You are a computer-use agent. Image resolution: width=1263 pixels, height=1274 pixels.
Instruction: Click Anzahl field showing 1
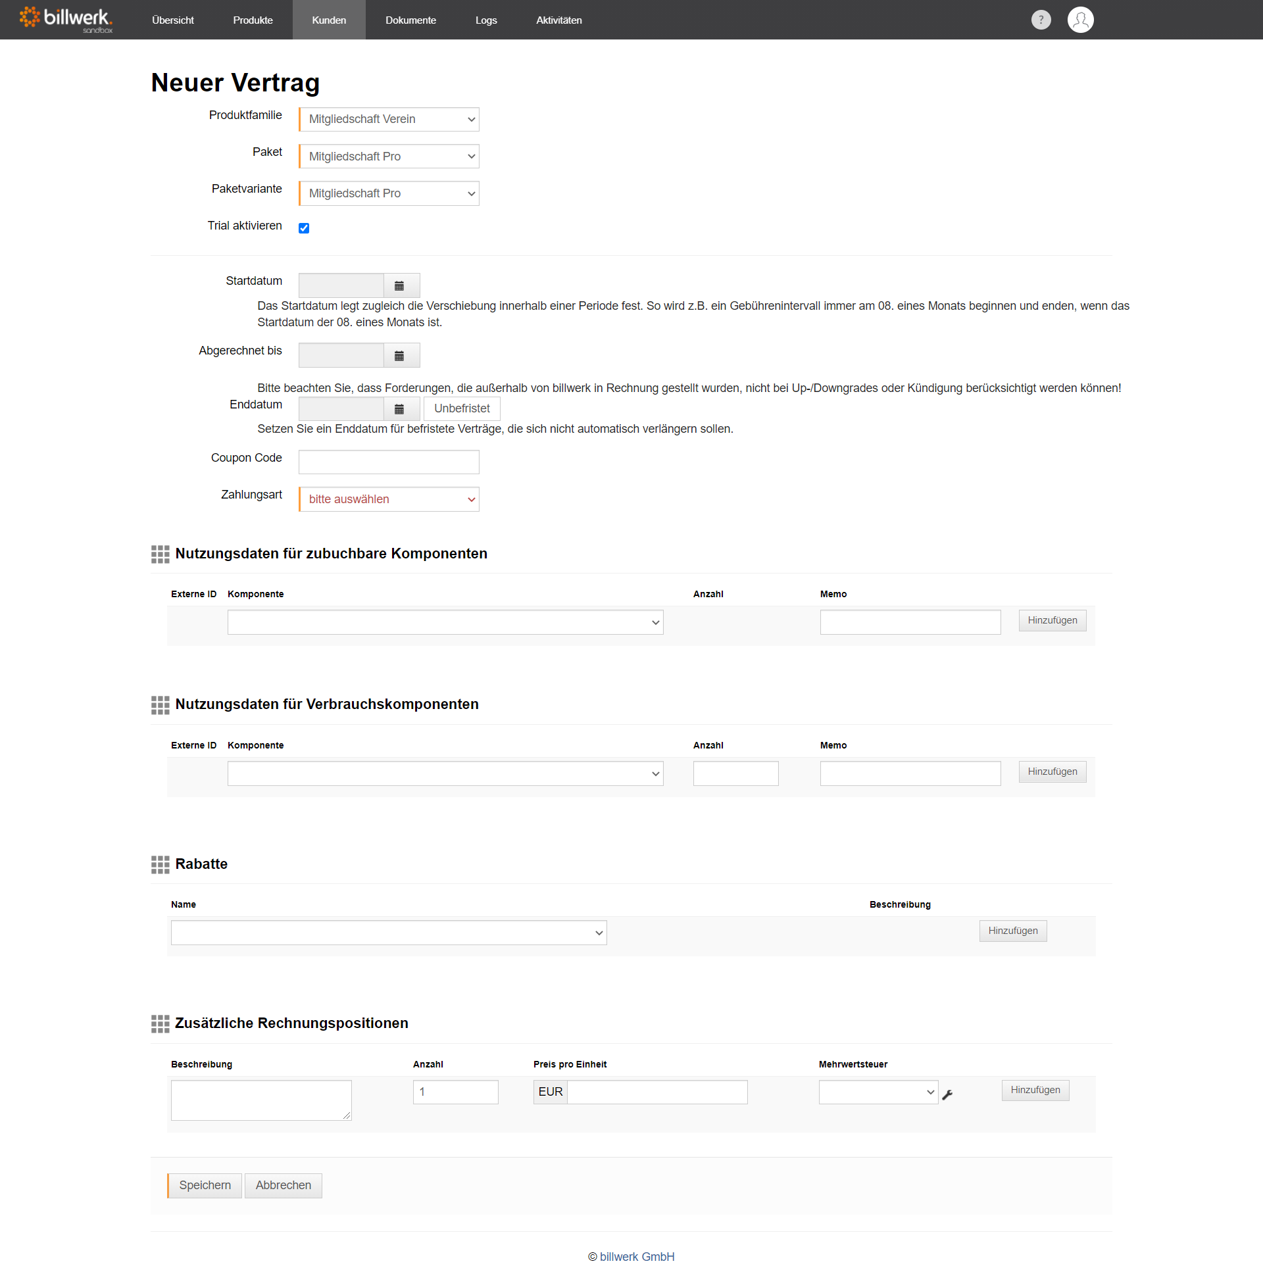pos(456,1092)
